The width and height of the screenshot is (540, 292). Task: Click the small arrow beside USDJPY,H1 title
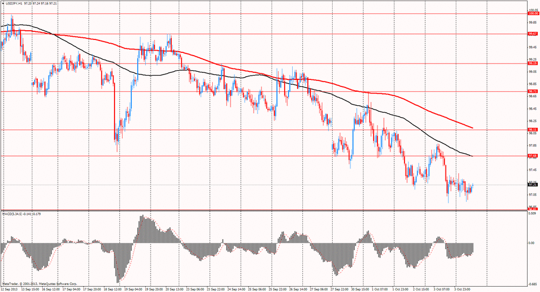point(3,3)
